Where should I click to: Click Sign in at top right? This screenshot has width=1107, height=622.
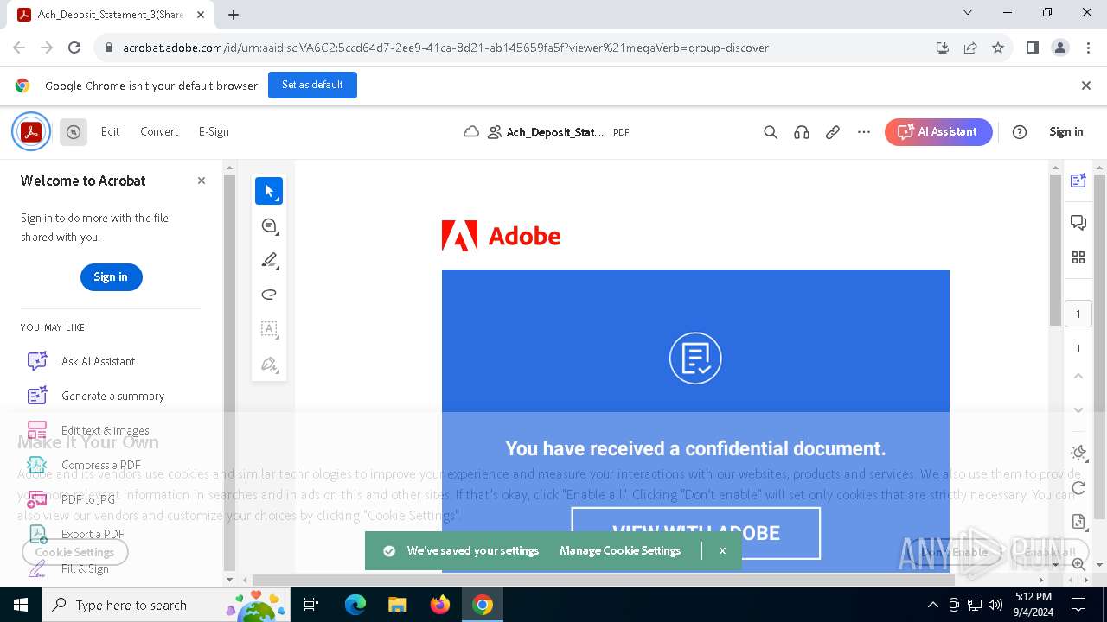pyautogui.click(x=1065, y=131)
